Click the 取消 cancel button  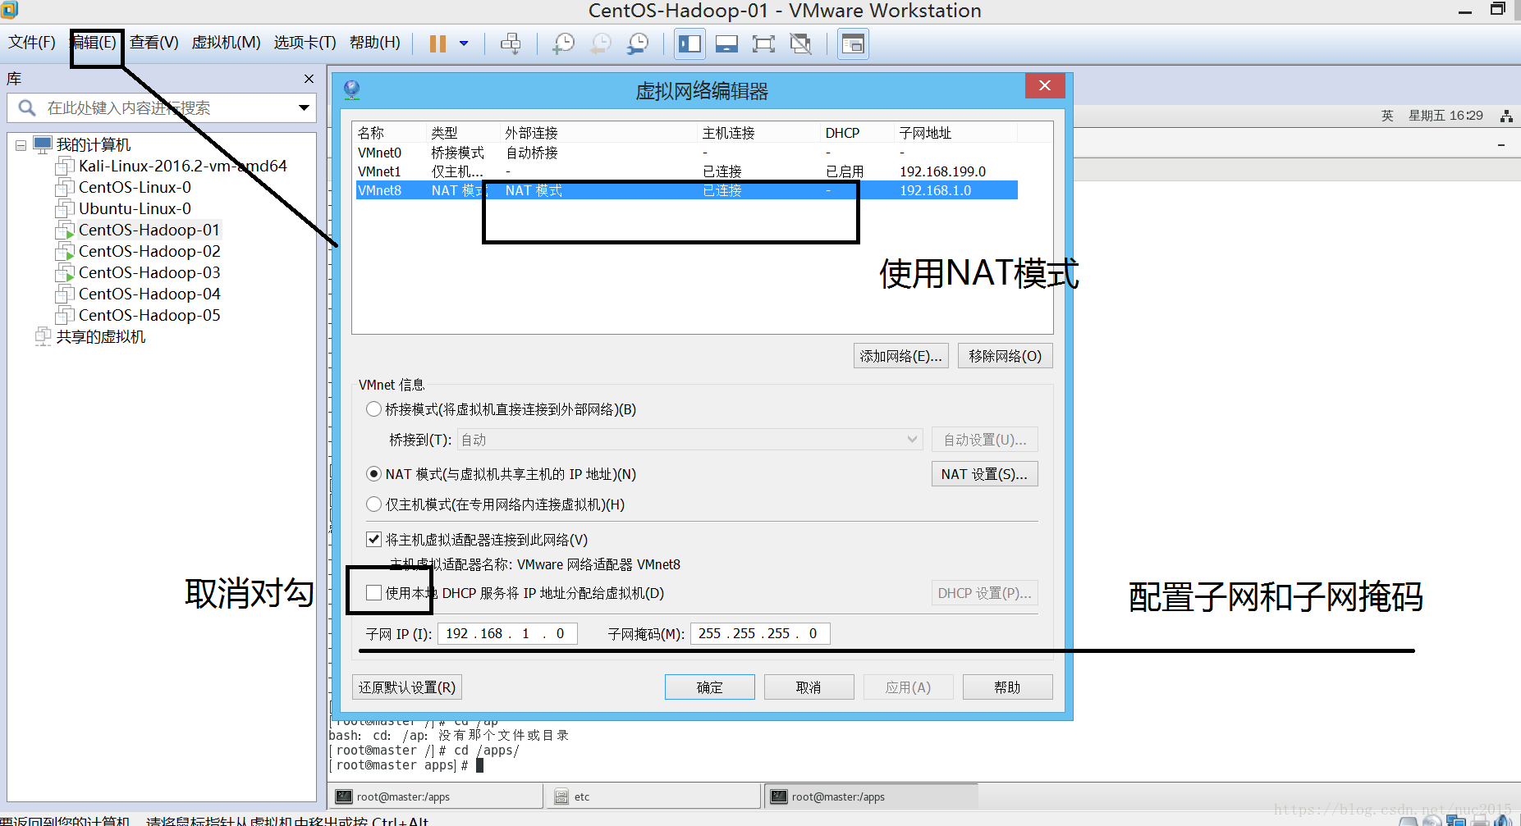809,687
